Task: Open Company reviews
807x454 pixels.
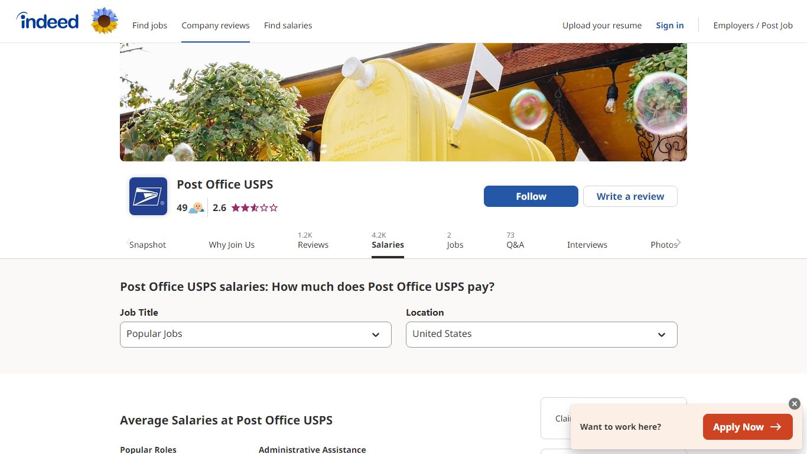Action: 216,25
